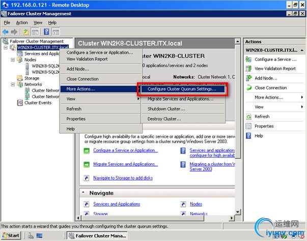Open Migrating a cluster from Windows Server 2003 link
This screenshot has height=241, width=307.
[212, 167]
